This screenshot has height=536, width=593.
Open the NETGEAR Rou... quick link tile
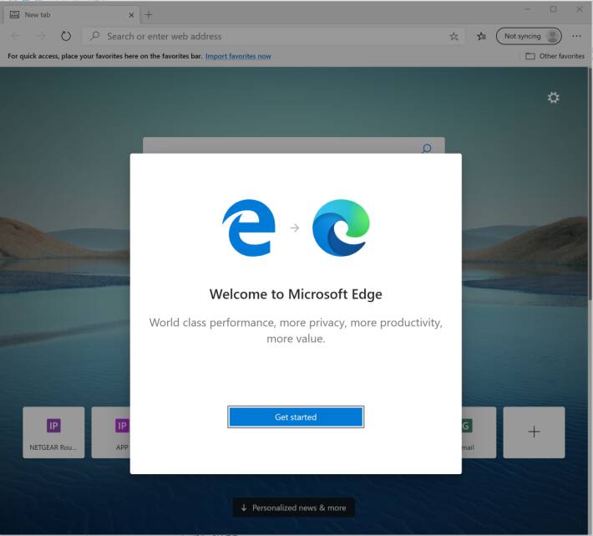pos(53,432)
